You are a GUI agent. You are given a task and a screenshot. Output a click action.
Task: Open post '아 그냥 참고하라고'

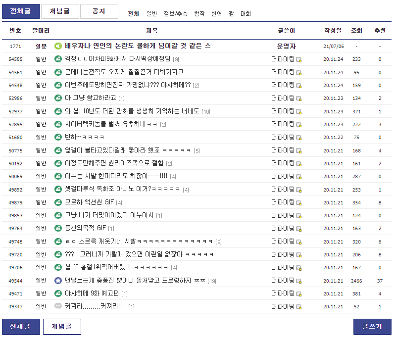(91, 98)
